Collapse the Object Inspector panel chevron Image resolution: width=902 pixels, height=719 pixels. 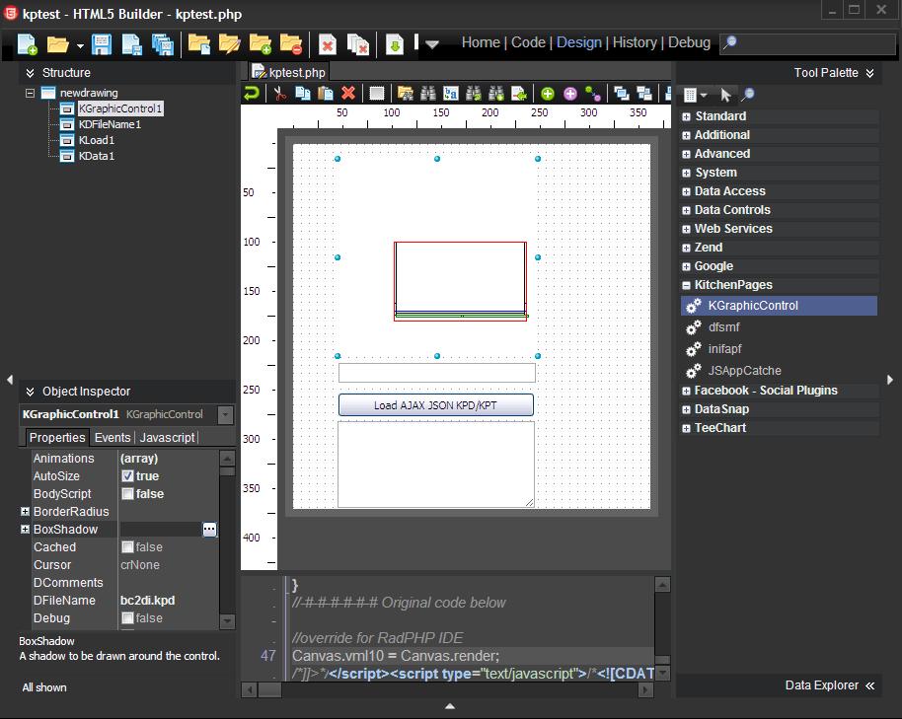tap(30, 392)
